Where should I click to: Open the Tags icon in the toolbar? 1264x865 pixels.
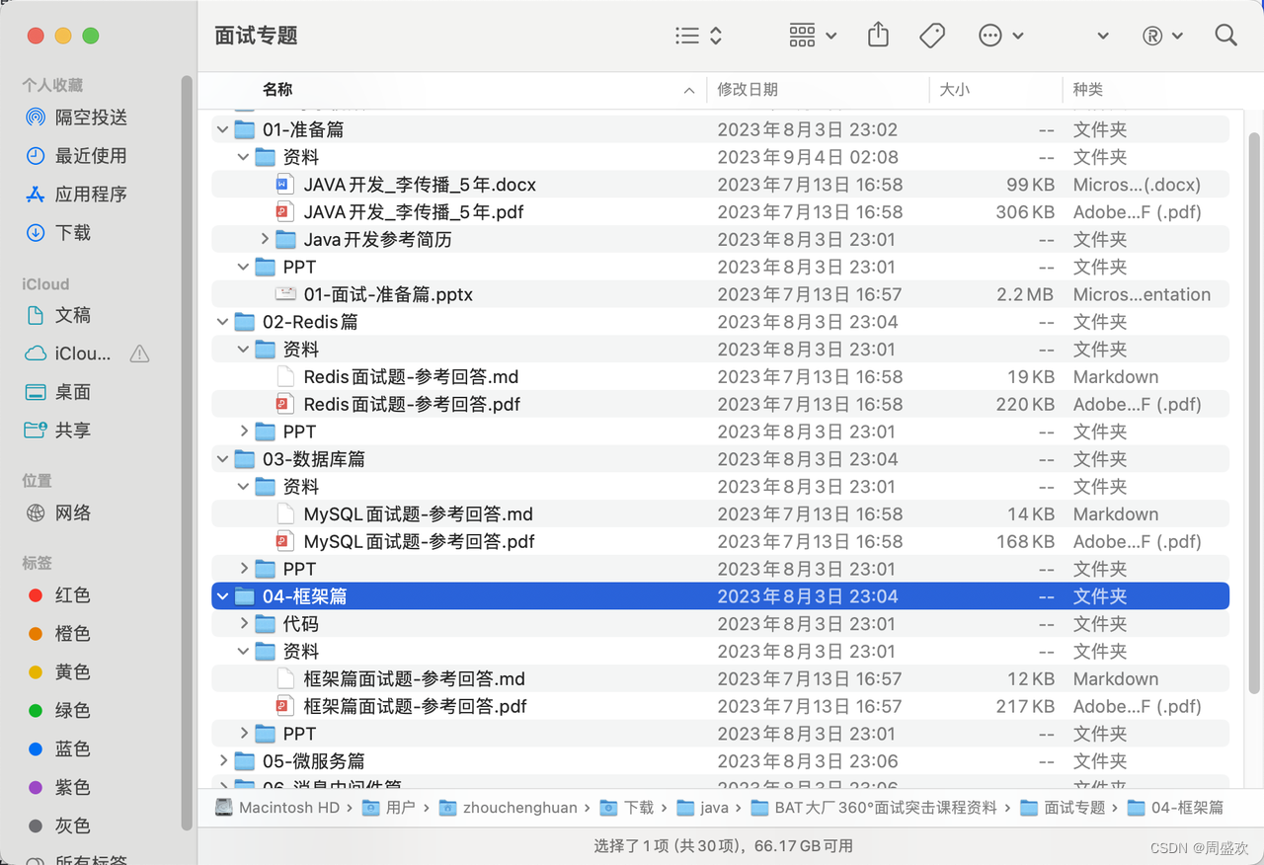click(x=931, y=35)
